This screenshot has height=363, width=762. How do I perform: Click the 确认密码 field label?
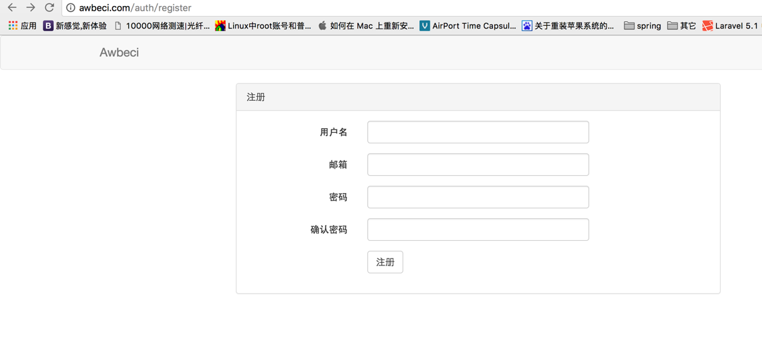point(329,230)
